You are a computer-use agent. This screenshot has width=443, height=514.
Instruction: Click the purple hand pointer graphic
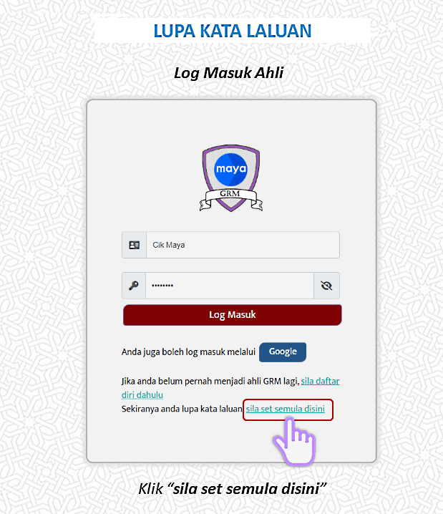tap(294, 441)
